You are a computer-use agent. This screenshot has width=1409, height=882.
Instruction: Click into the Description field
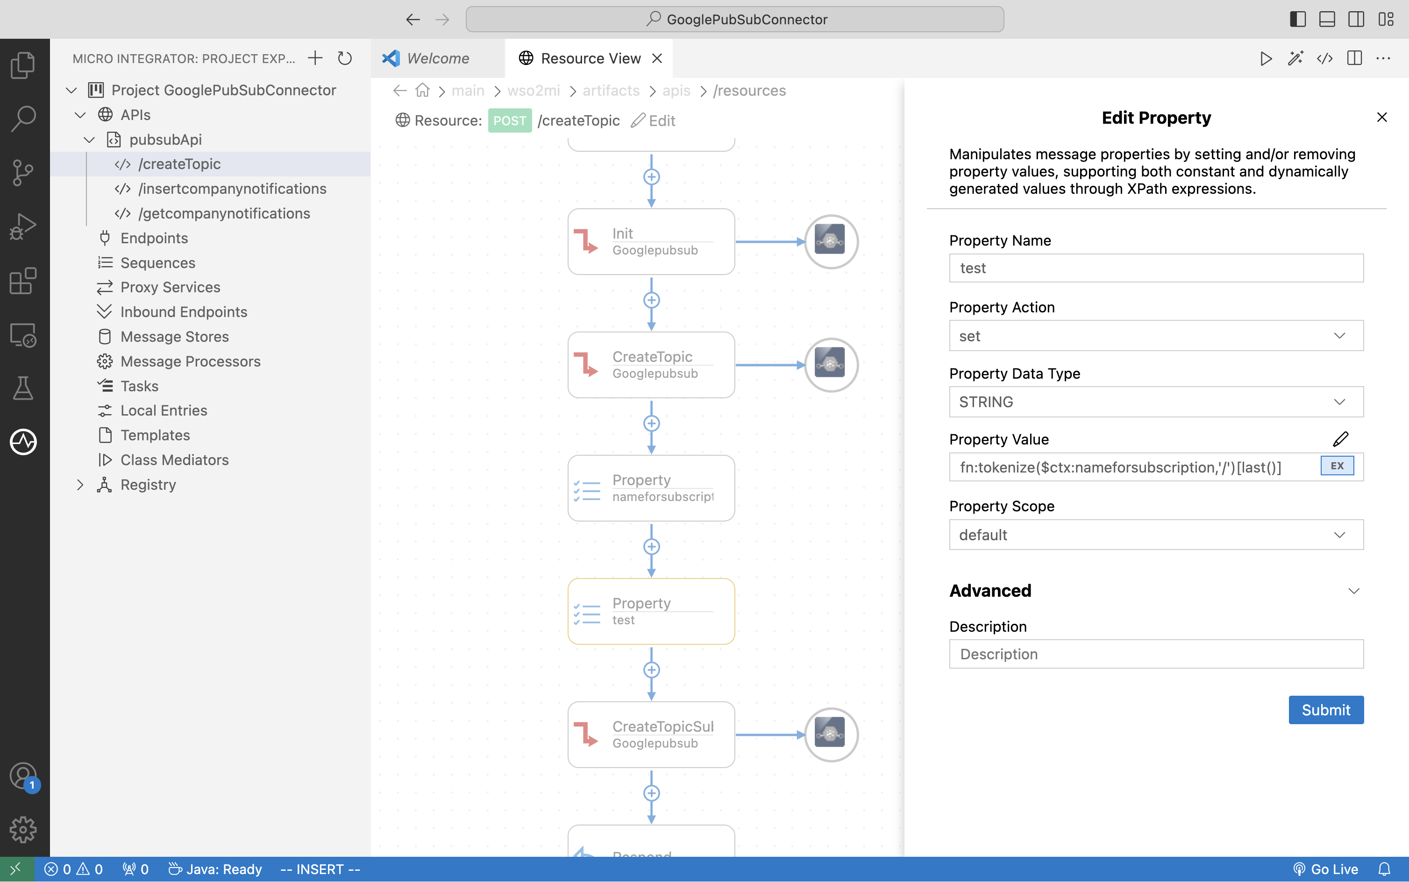[x=1156, y=654]
